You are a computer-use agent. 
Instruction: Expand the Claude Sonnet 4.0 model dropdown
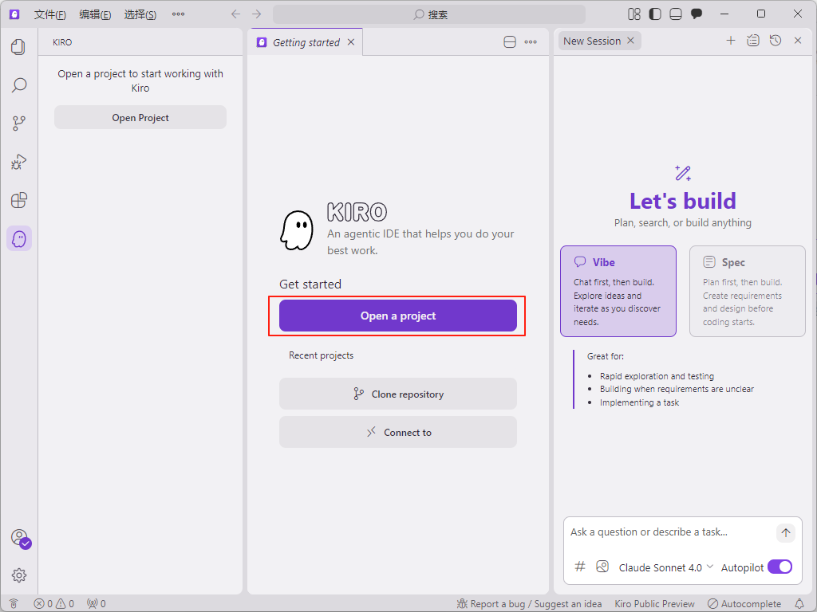(x=665, y=567)
